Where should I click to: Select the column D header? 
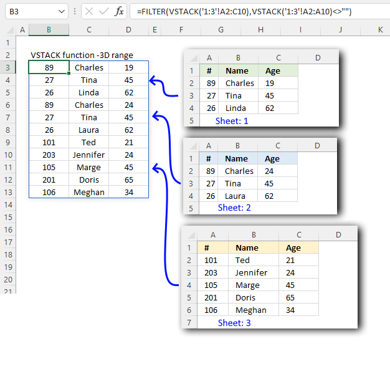click(128, 30)
